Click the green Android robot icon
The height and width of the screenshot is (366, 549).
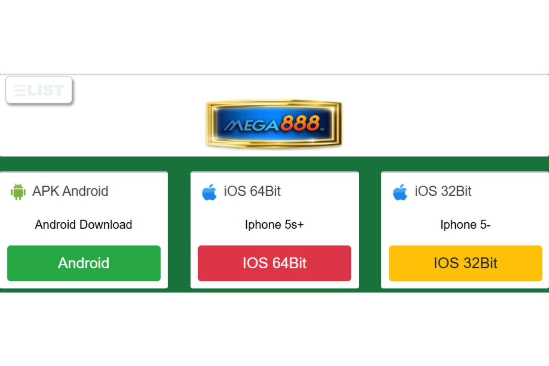(18, 192)
